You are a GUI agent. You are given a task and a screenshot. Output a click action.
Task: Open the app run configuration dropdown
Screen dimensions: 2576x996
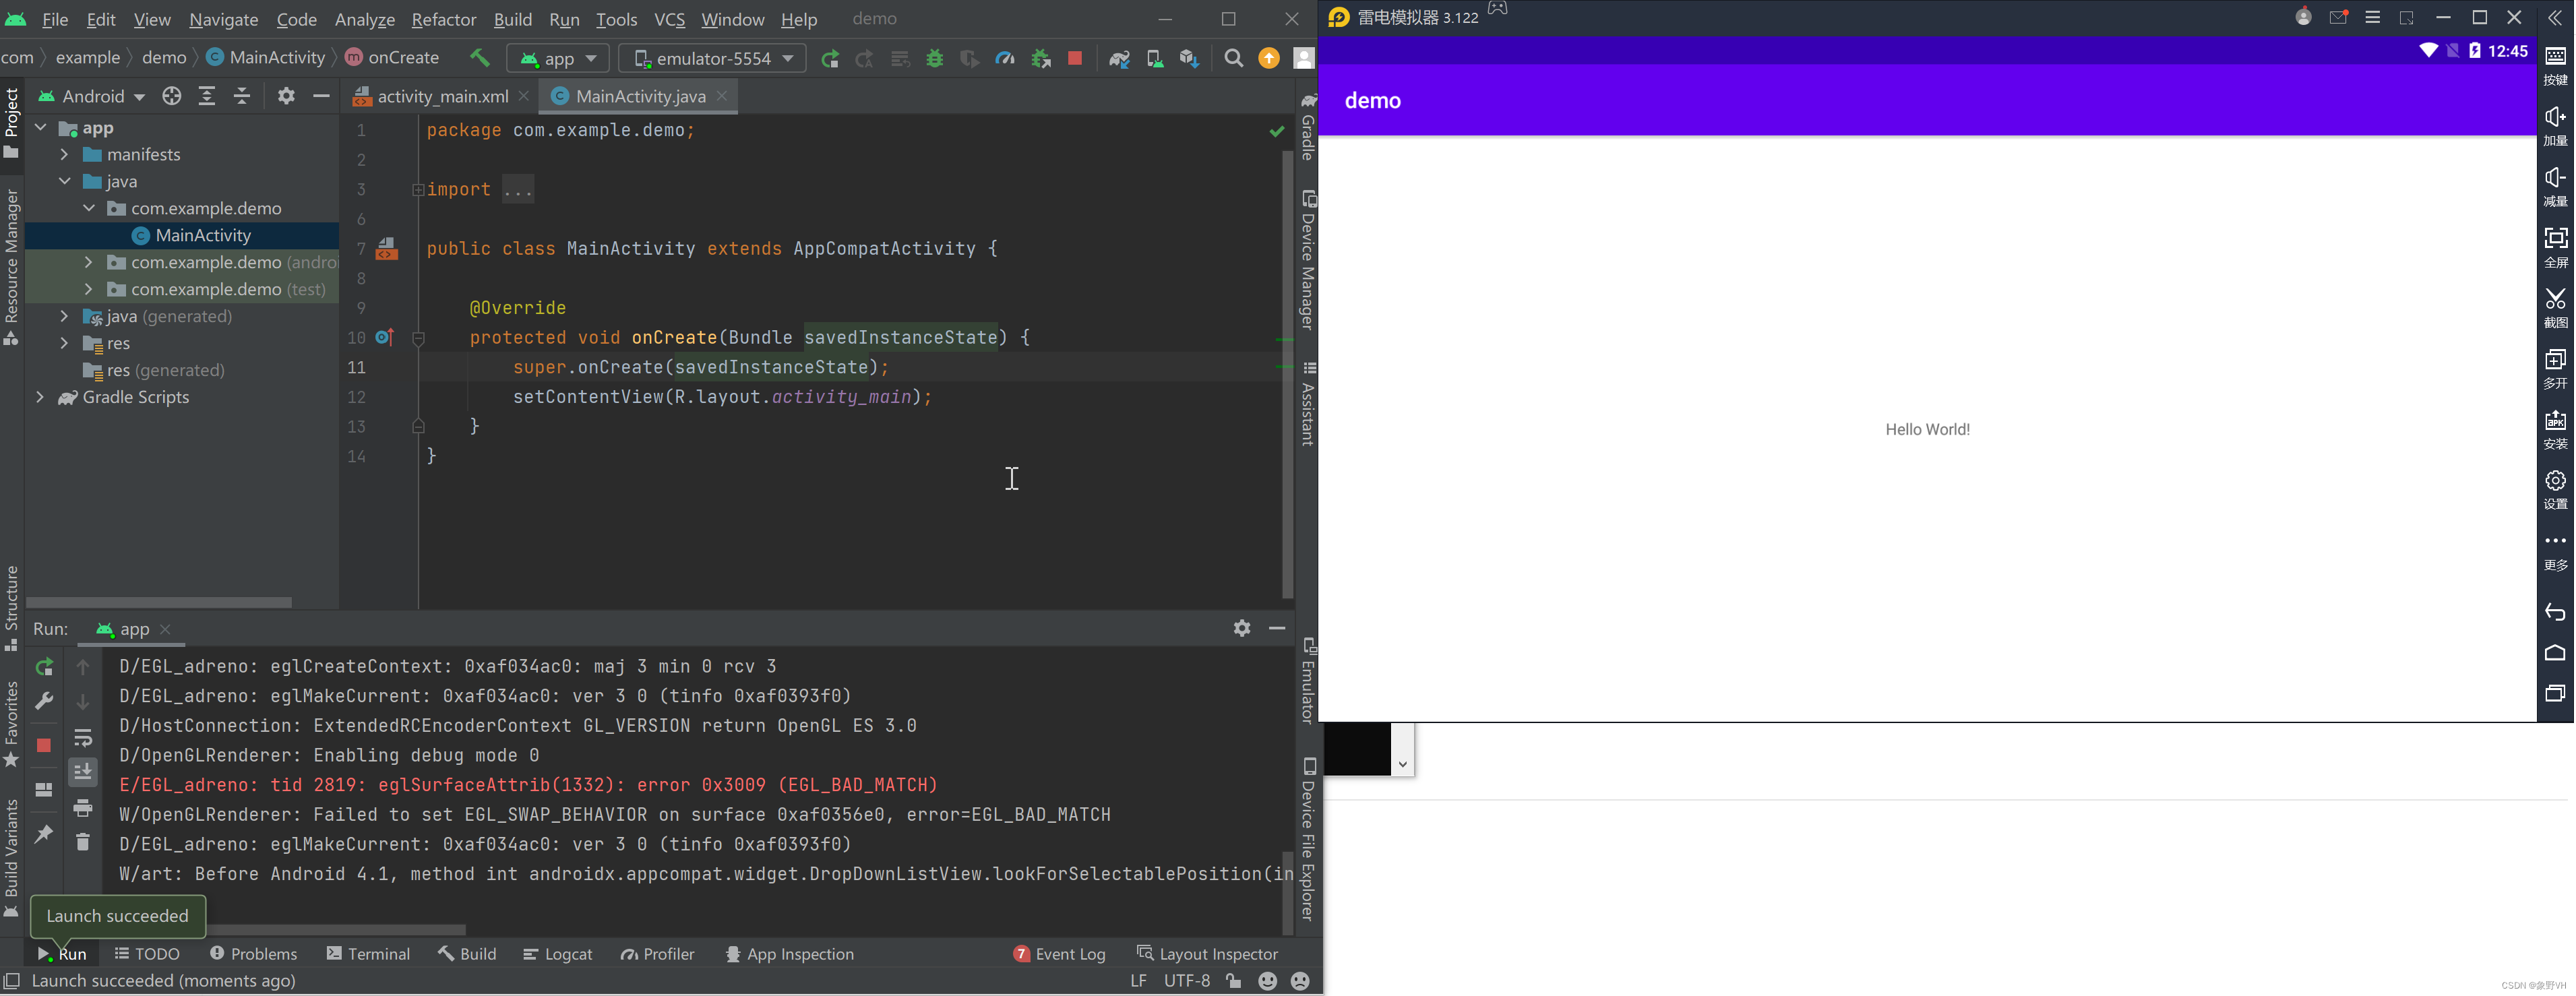point(558,58)
